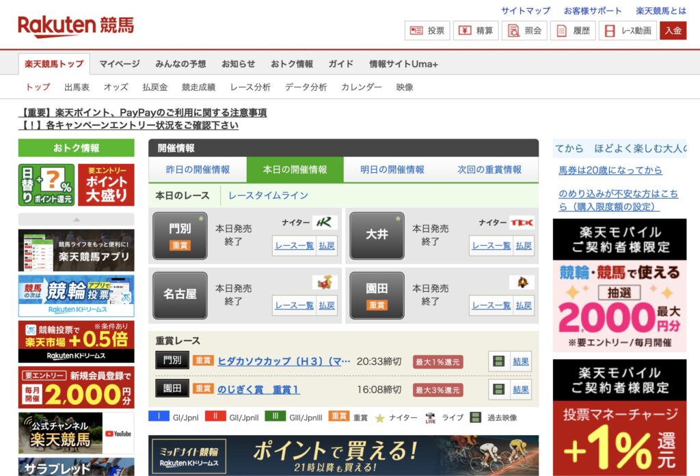Select the 昨日の開催情報 tab
Viewport: 700px width, 476px height.
coord(198,169)
